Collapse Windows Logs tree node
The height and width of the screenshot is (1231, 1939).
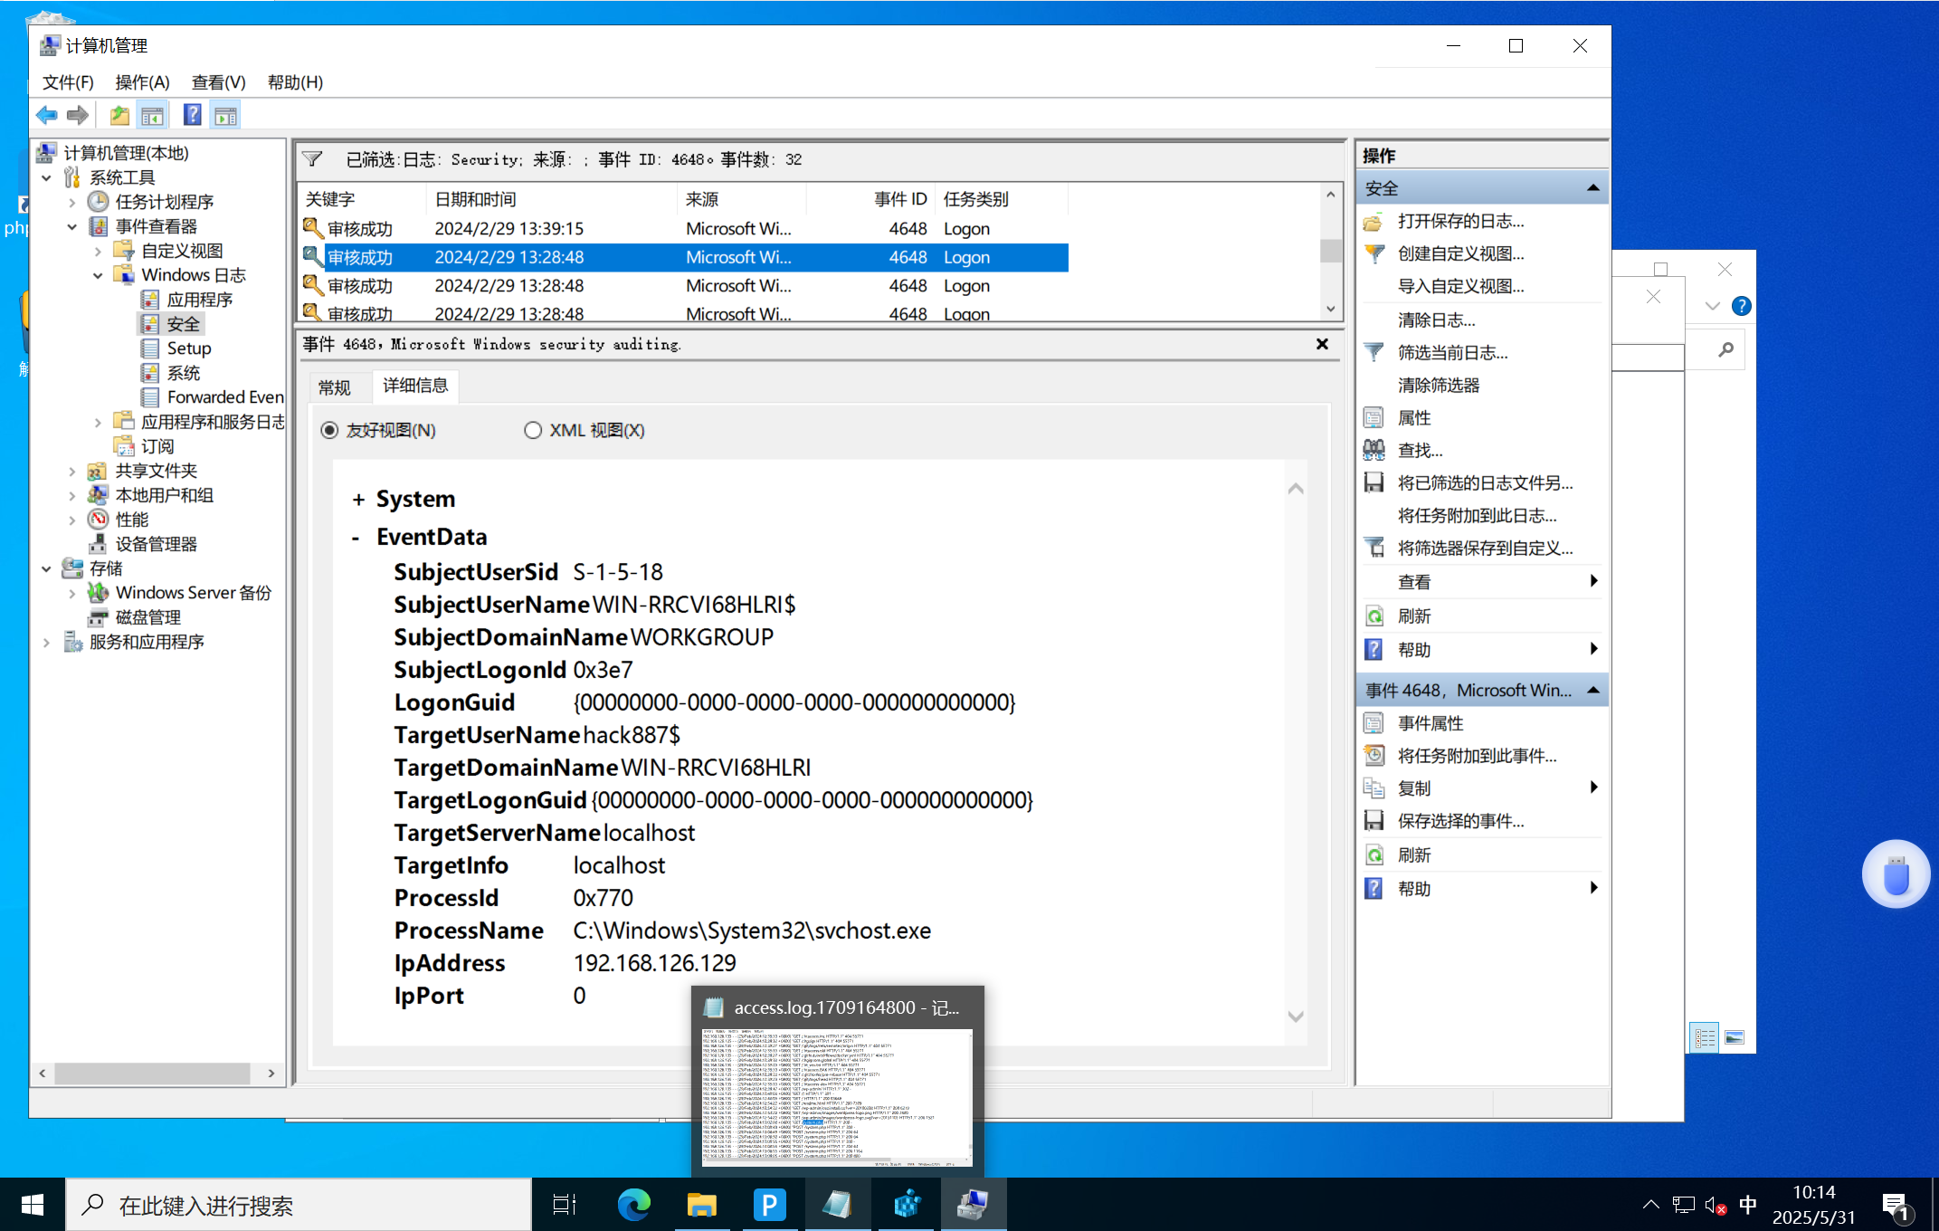[x=98, y=275]
